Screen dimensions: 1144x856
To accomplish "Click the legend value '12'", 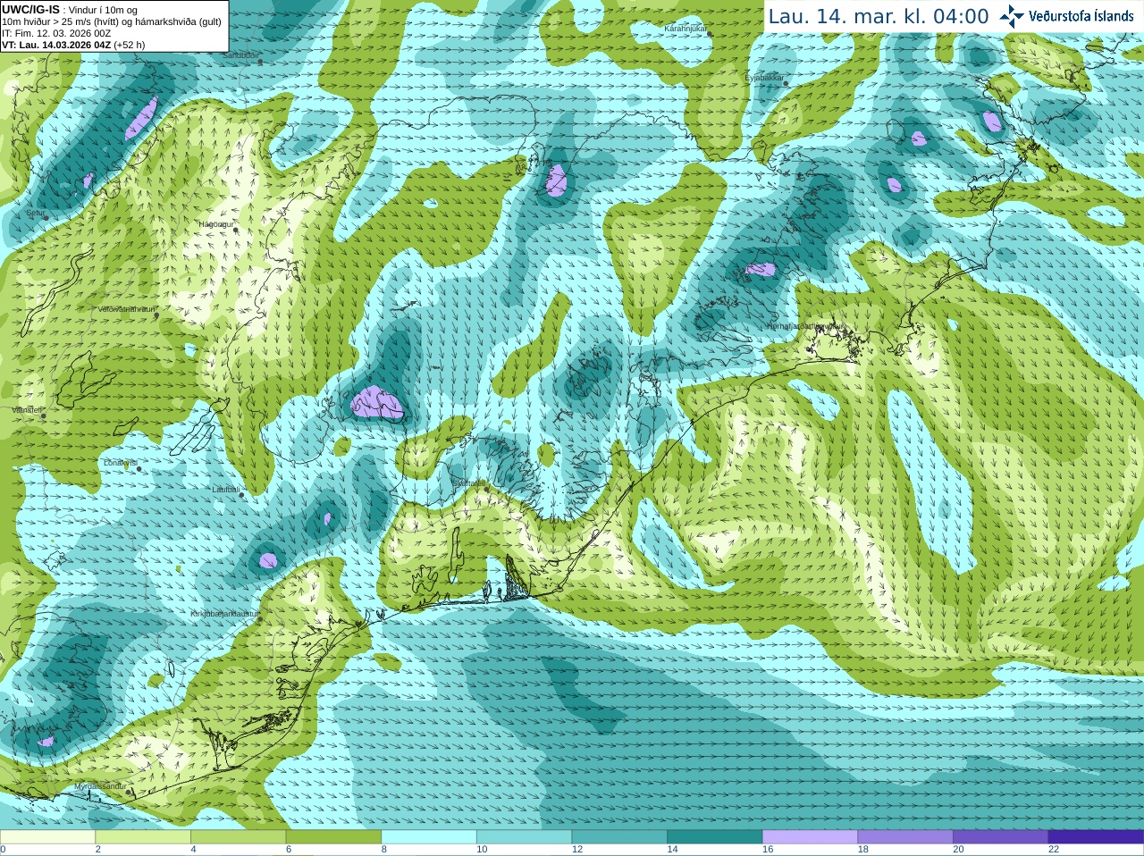I will point(576,850).
